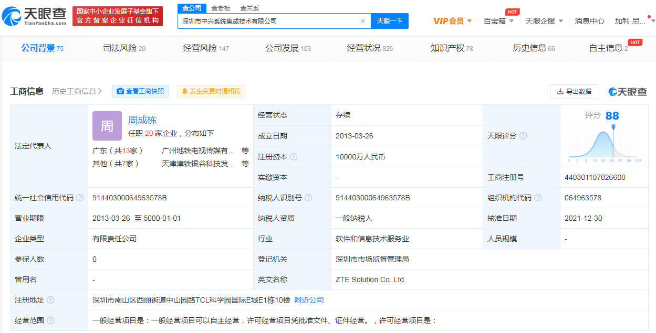Click the 查看工商快照 camera button
Image resolution: width=656 pixels, height=333 pixels.
140,91
